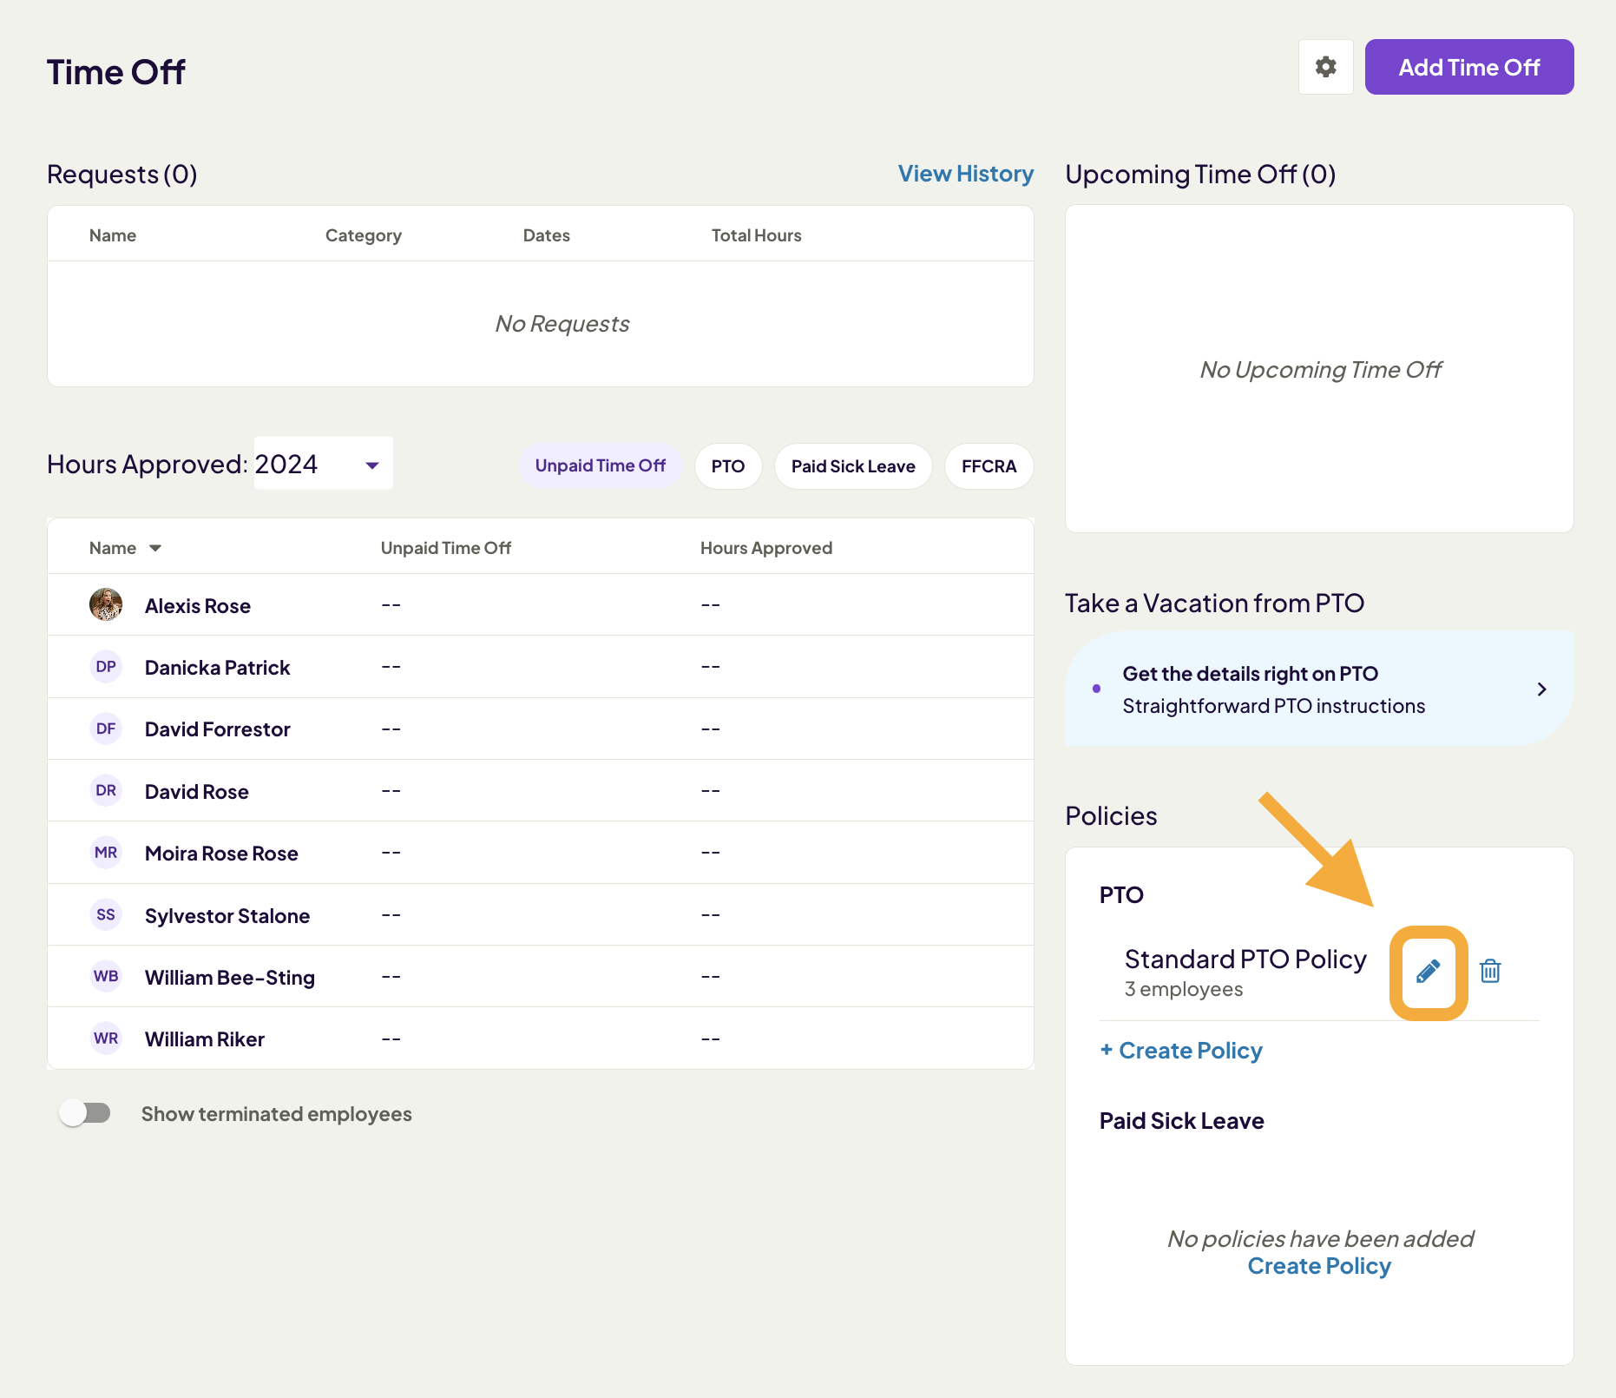Click David Forrestor's DF avatar
1616x1398 pixels.
click(106, 729)
